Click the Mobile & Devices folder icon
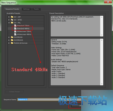This screenshot has width=113, height=111. click(12, 43)
